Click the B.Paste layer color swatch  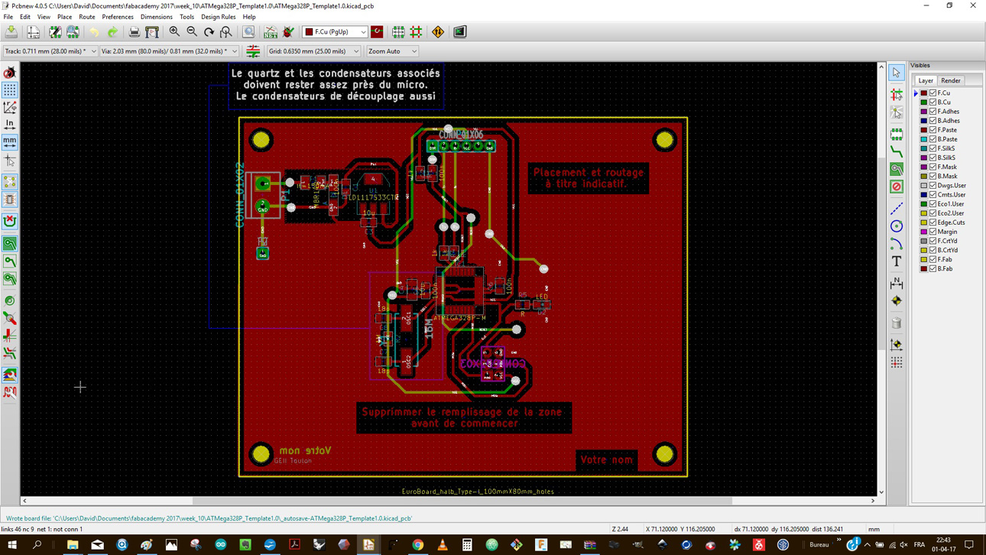point(924,139)
